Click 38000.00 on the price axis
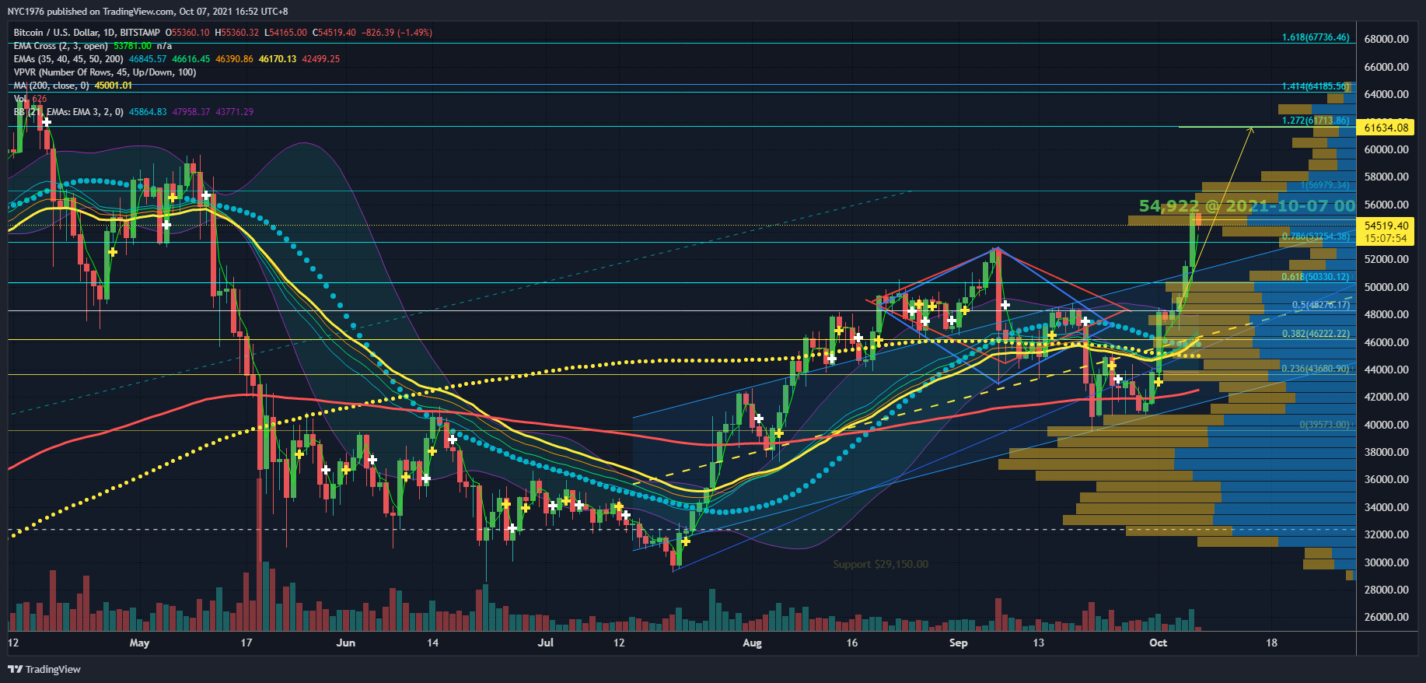 tap(1386, 452)
